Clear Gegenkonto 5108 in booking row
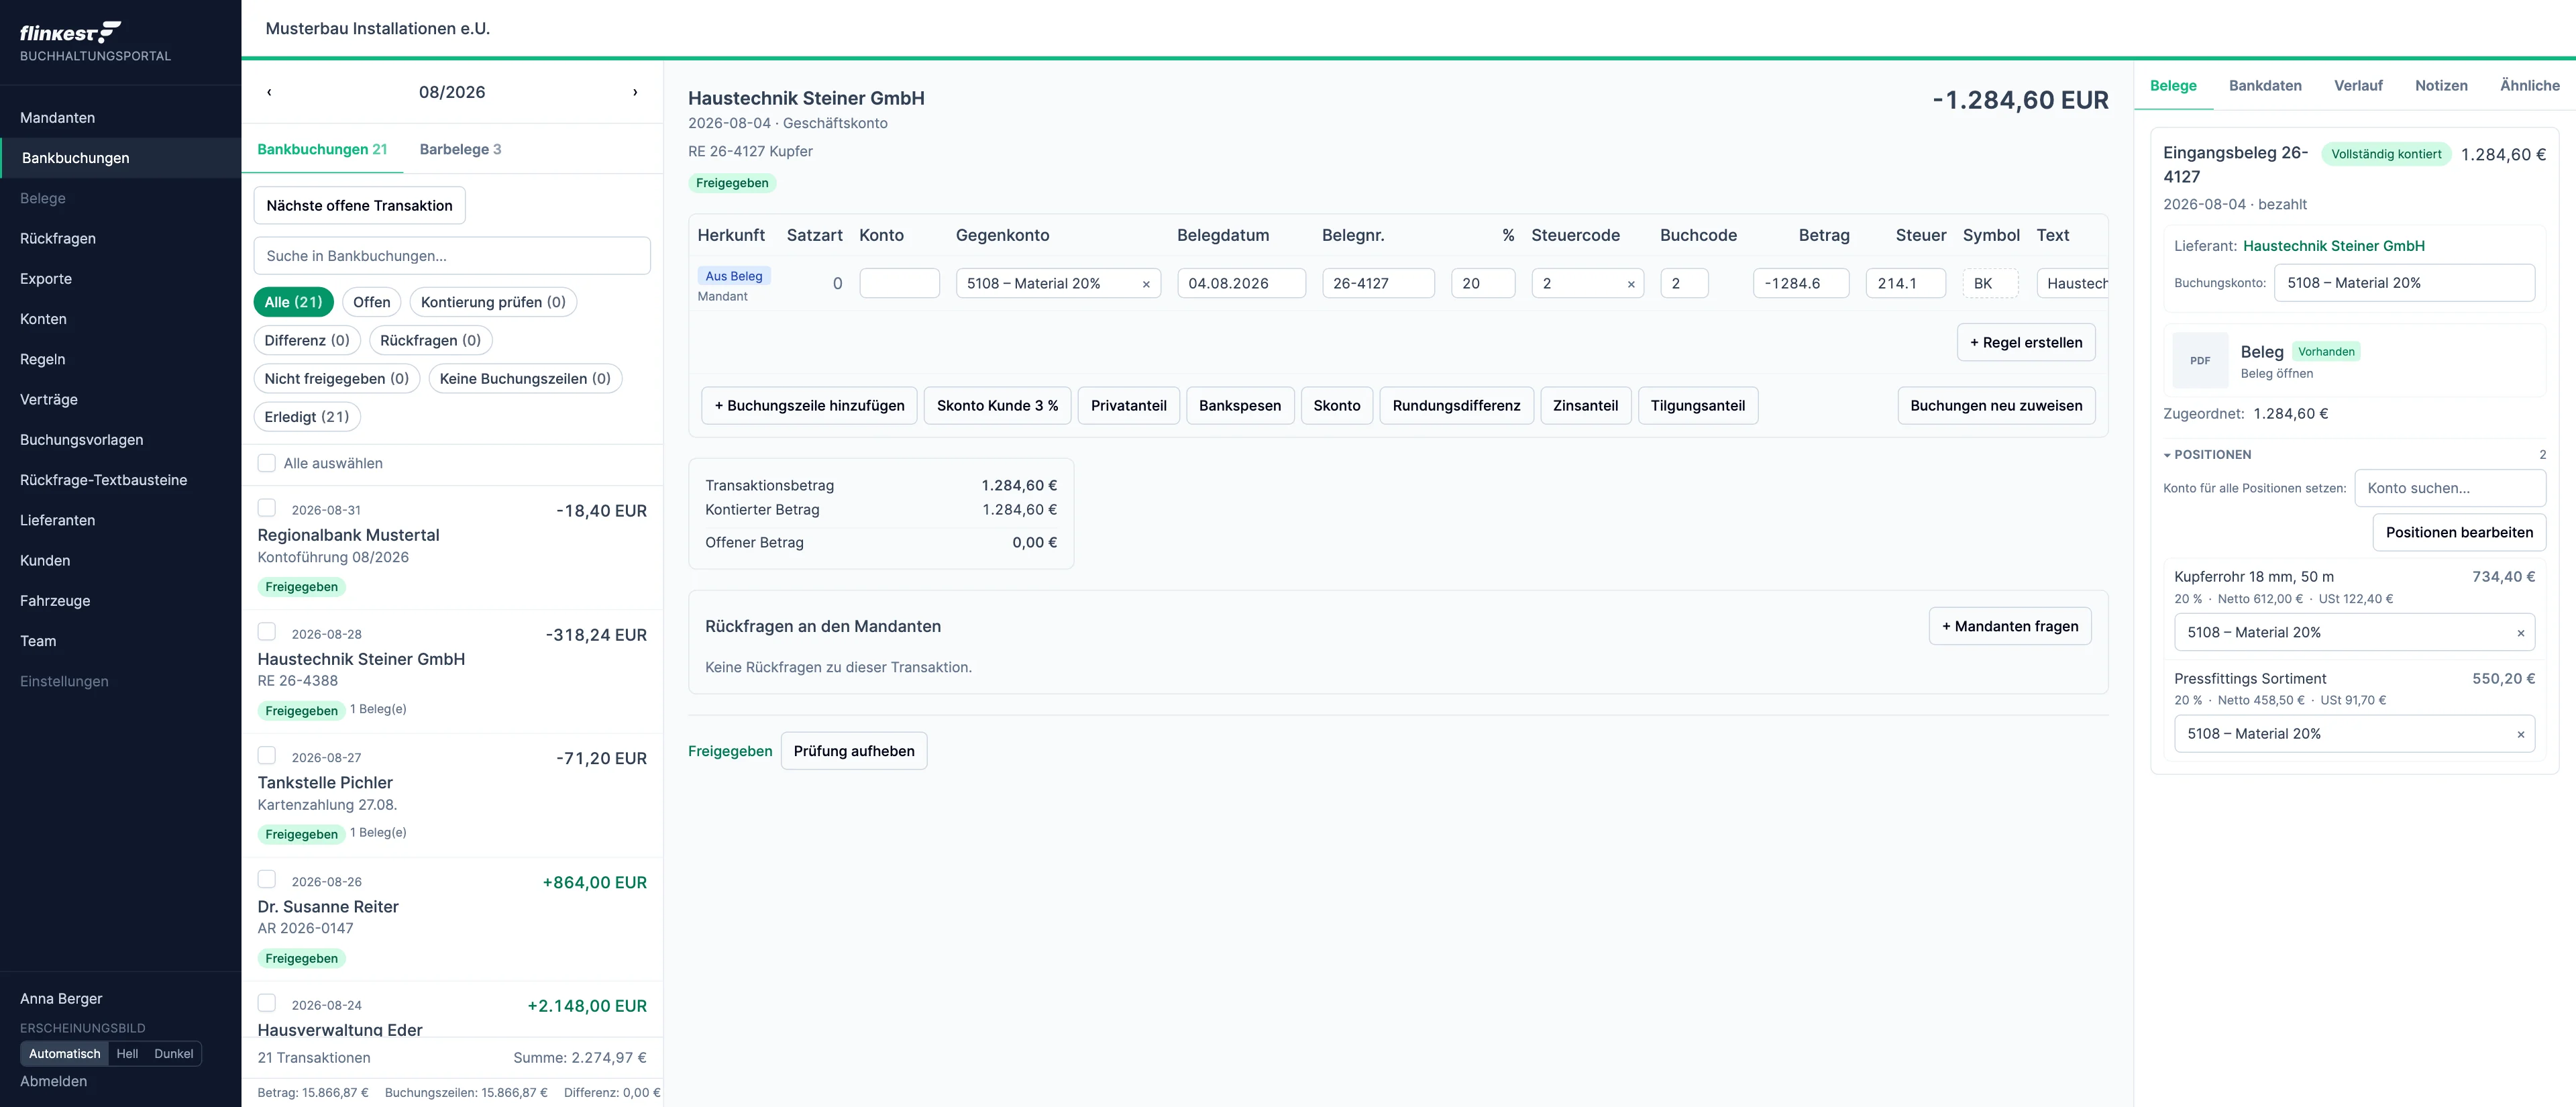Image resolution: width=2576 pixels, height=1107 pixels. tap(1146, 284)
